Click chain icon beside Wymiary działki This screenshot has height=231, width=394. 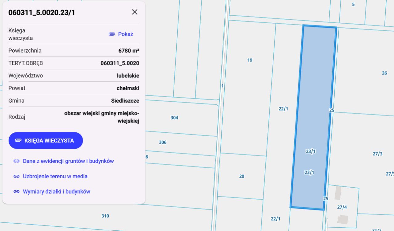[16, 192]
